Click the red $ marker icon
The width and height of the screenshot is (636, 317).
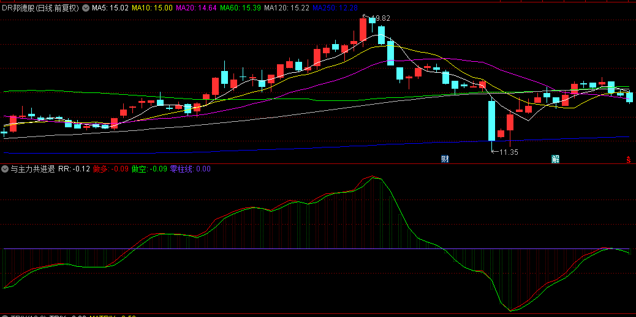point(629,159)
